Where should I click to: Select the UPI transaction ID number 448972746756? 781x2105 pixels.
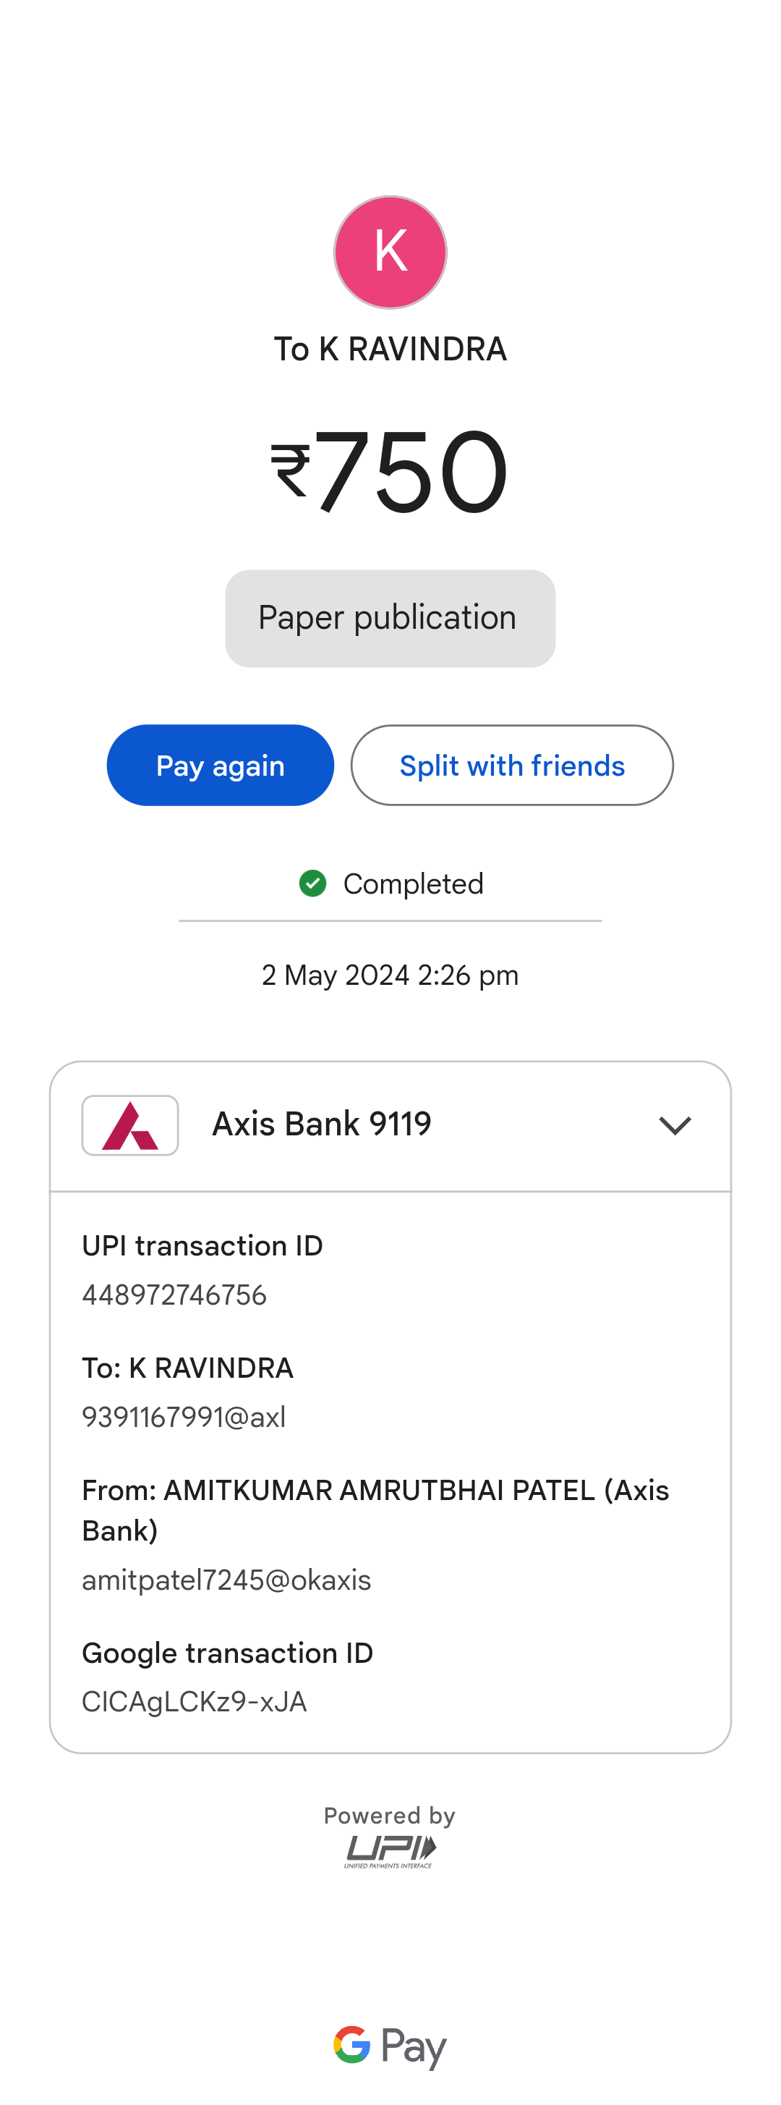174,1295
